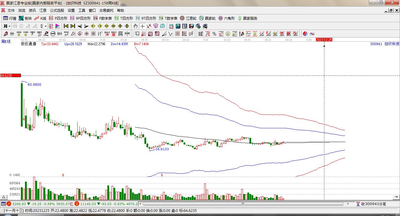The width and height of the screenshot is (400, 216).
Task: Click the percent sign drawing tool
Action: (x=214, y=34)
